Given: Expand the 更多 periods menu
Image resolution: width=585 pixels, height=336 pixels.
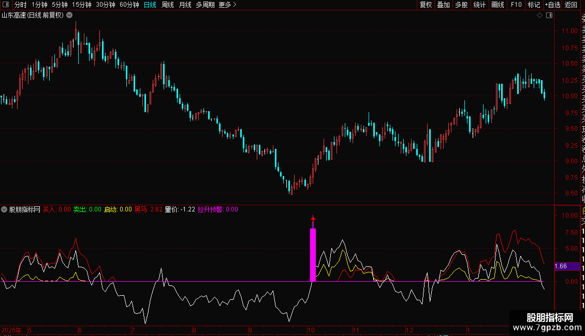Looking at the screenshot, I should tap(227, 5).
